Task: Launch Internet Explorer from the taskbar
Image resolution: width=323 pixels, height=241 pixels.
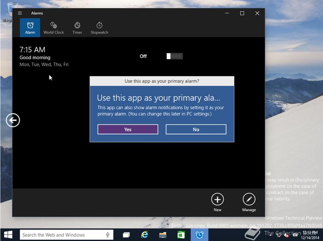Action: point(144,235)
